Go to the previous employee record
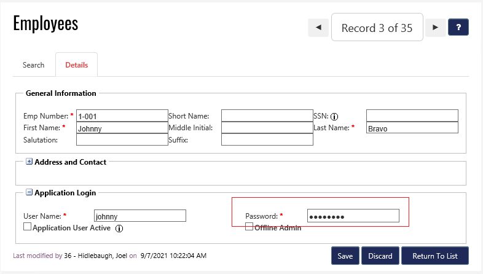Image resolution: width=483 pixels, height=274 pixels. click(318, 28)
